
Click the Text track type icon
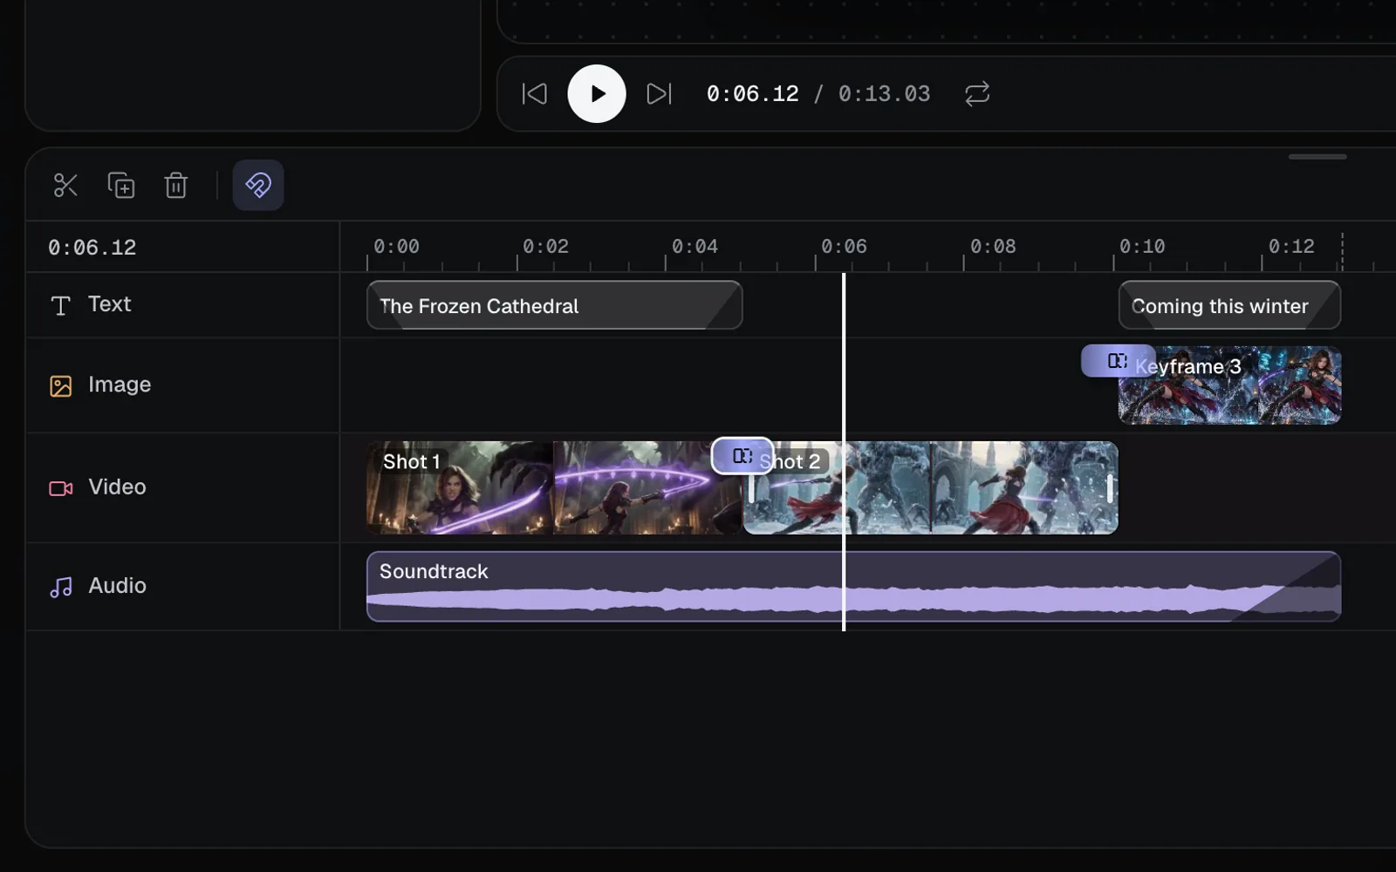click(60, 305)
